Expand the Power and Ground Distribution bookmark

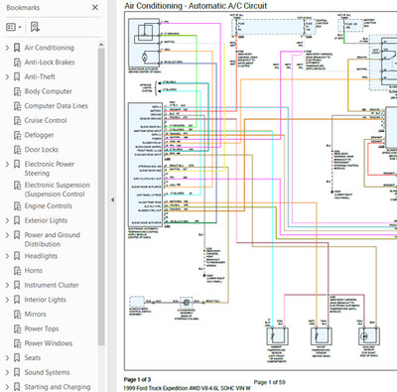[x=7, y=235]
